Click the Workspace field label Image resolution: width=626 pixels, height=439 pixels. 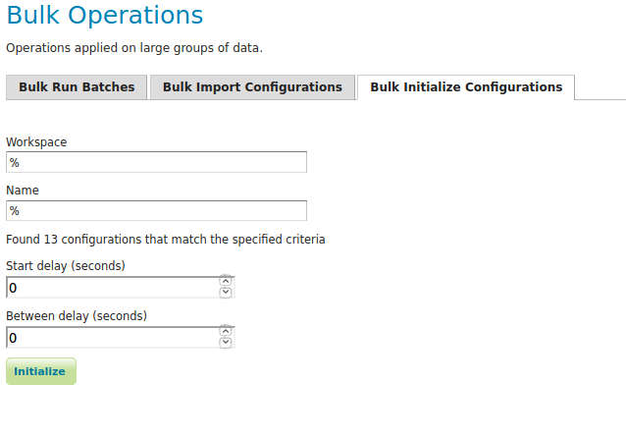(x=36, y=141)
